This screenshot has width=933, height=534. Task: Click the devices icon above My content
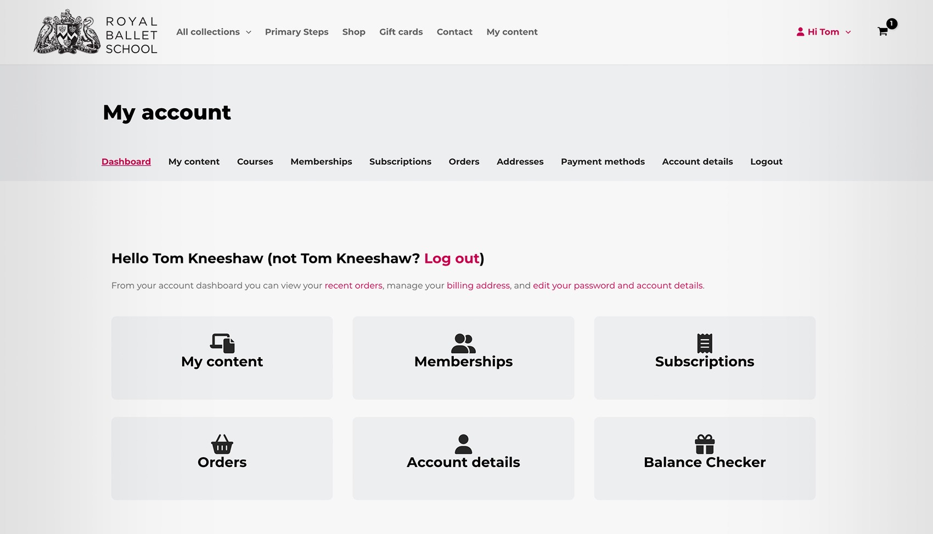(x=222, y=343)
